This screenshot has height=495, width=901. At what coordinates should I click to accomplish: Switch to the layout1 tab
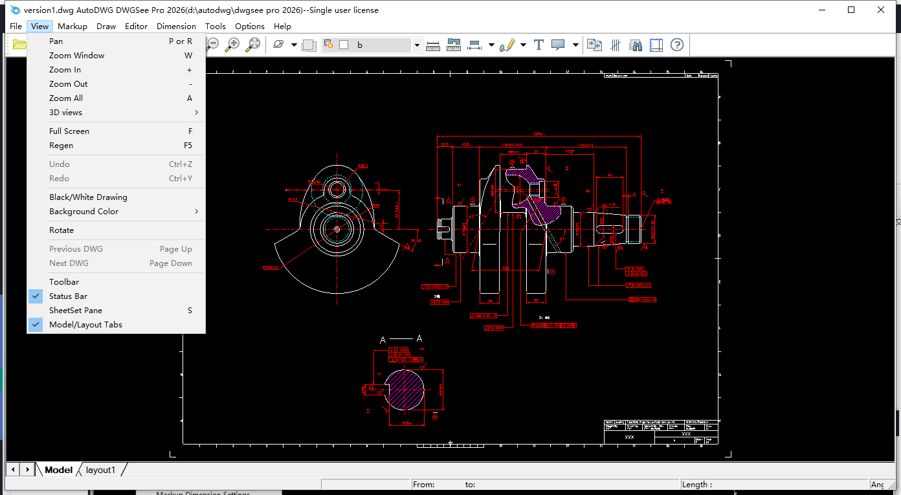point(101,470)
